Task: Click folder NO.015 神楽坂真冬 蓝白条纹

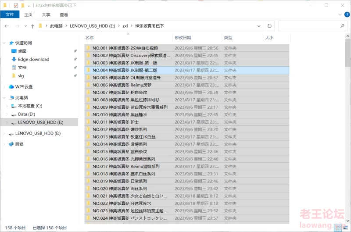Action: [120, 152]
